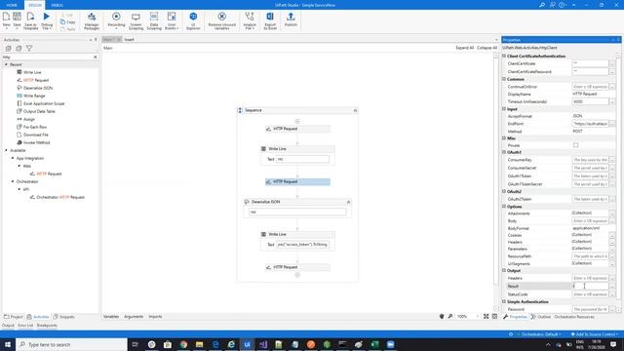Collapse the Input property group

(504, 108)
